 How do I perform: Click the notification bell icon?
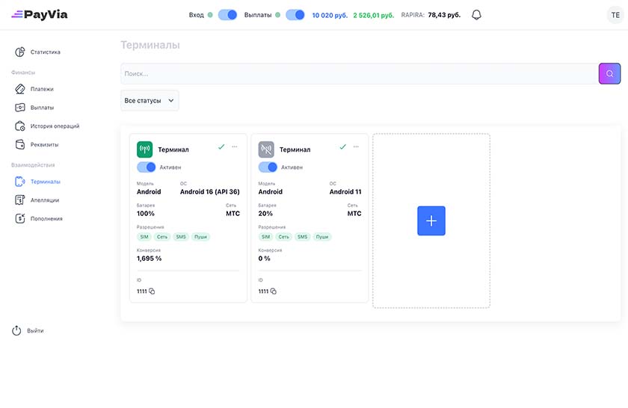pos(476,15)
